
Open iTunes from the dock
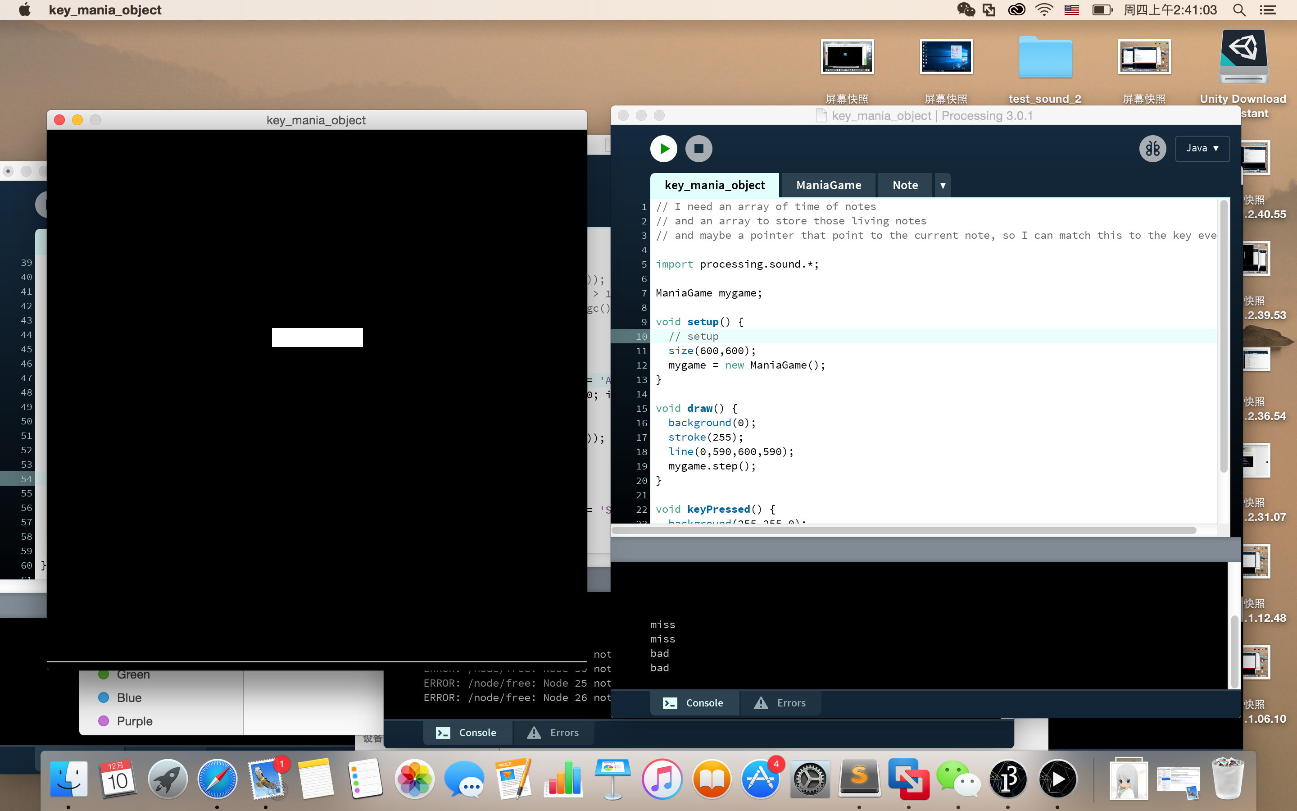[x=662, y=779]
